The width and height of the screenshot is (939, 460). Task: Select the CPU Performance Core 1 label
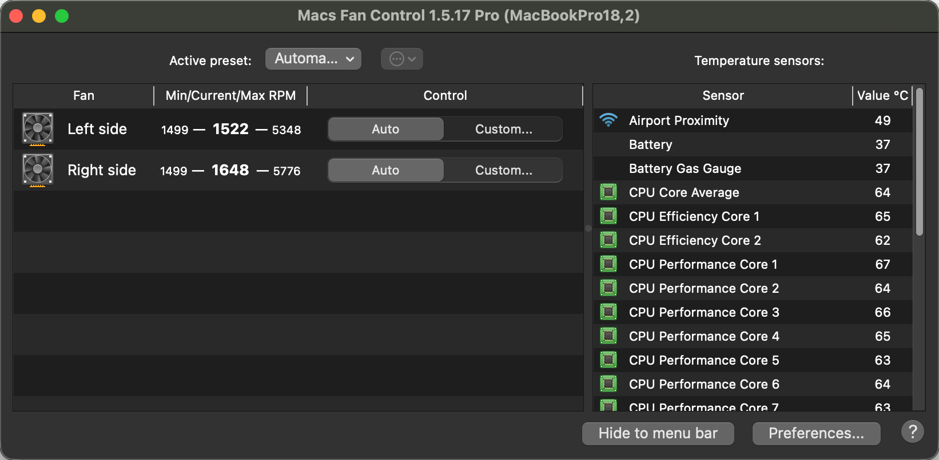tap(703, 264)
